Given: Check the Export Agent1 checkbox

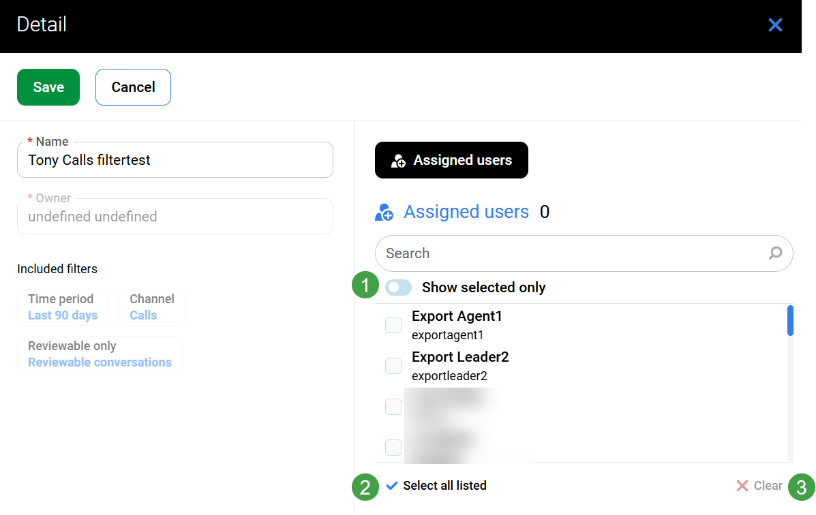Looking at the screenshot, I should [393, 325].
